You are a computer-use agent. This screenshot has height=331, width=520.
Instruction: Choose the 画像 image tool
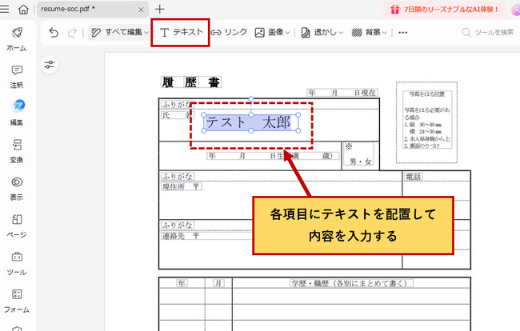(269, 32)
